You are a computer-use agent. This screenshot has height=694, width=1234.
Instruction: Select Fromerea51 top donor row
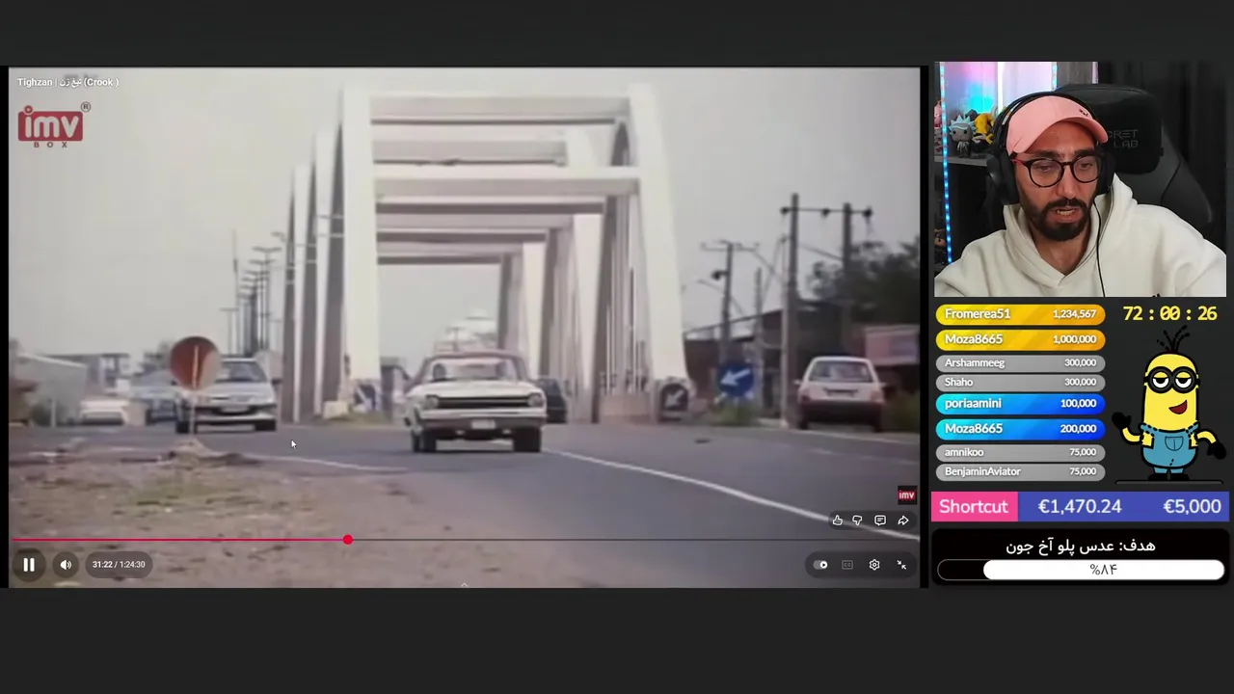(1020, 314)
